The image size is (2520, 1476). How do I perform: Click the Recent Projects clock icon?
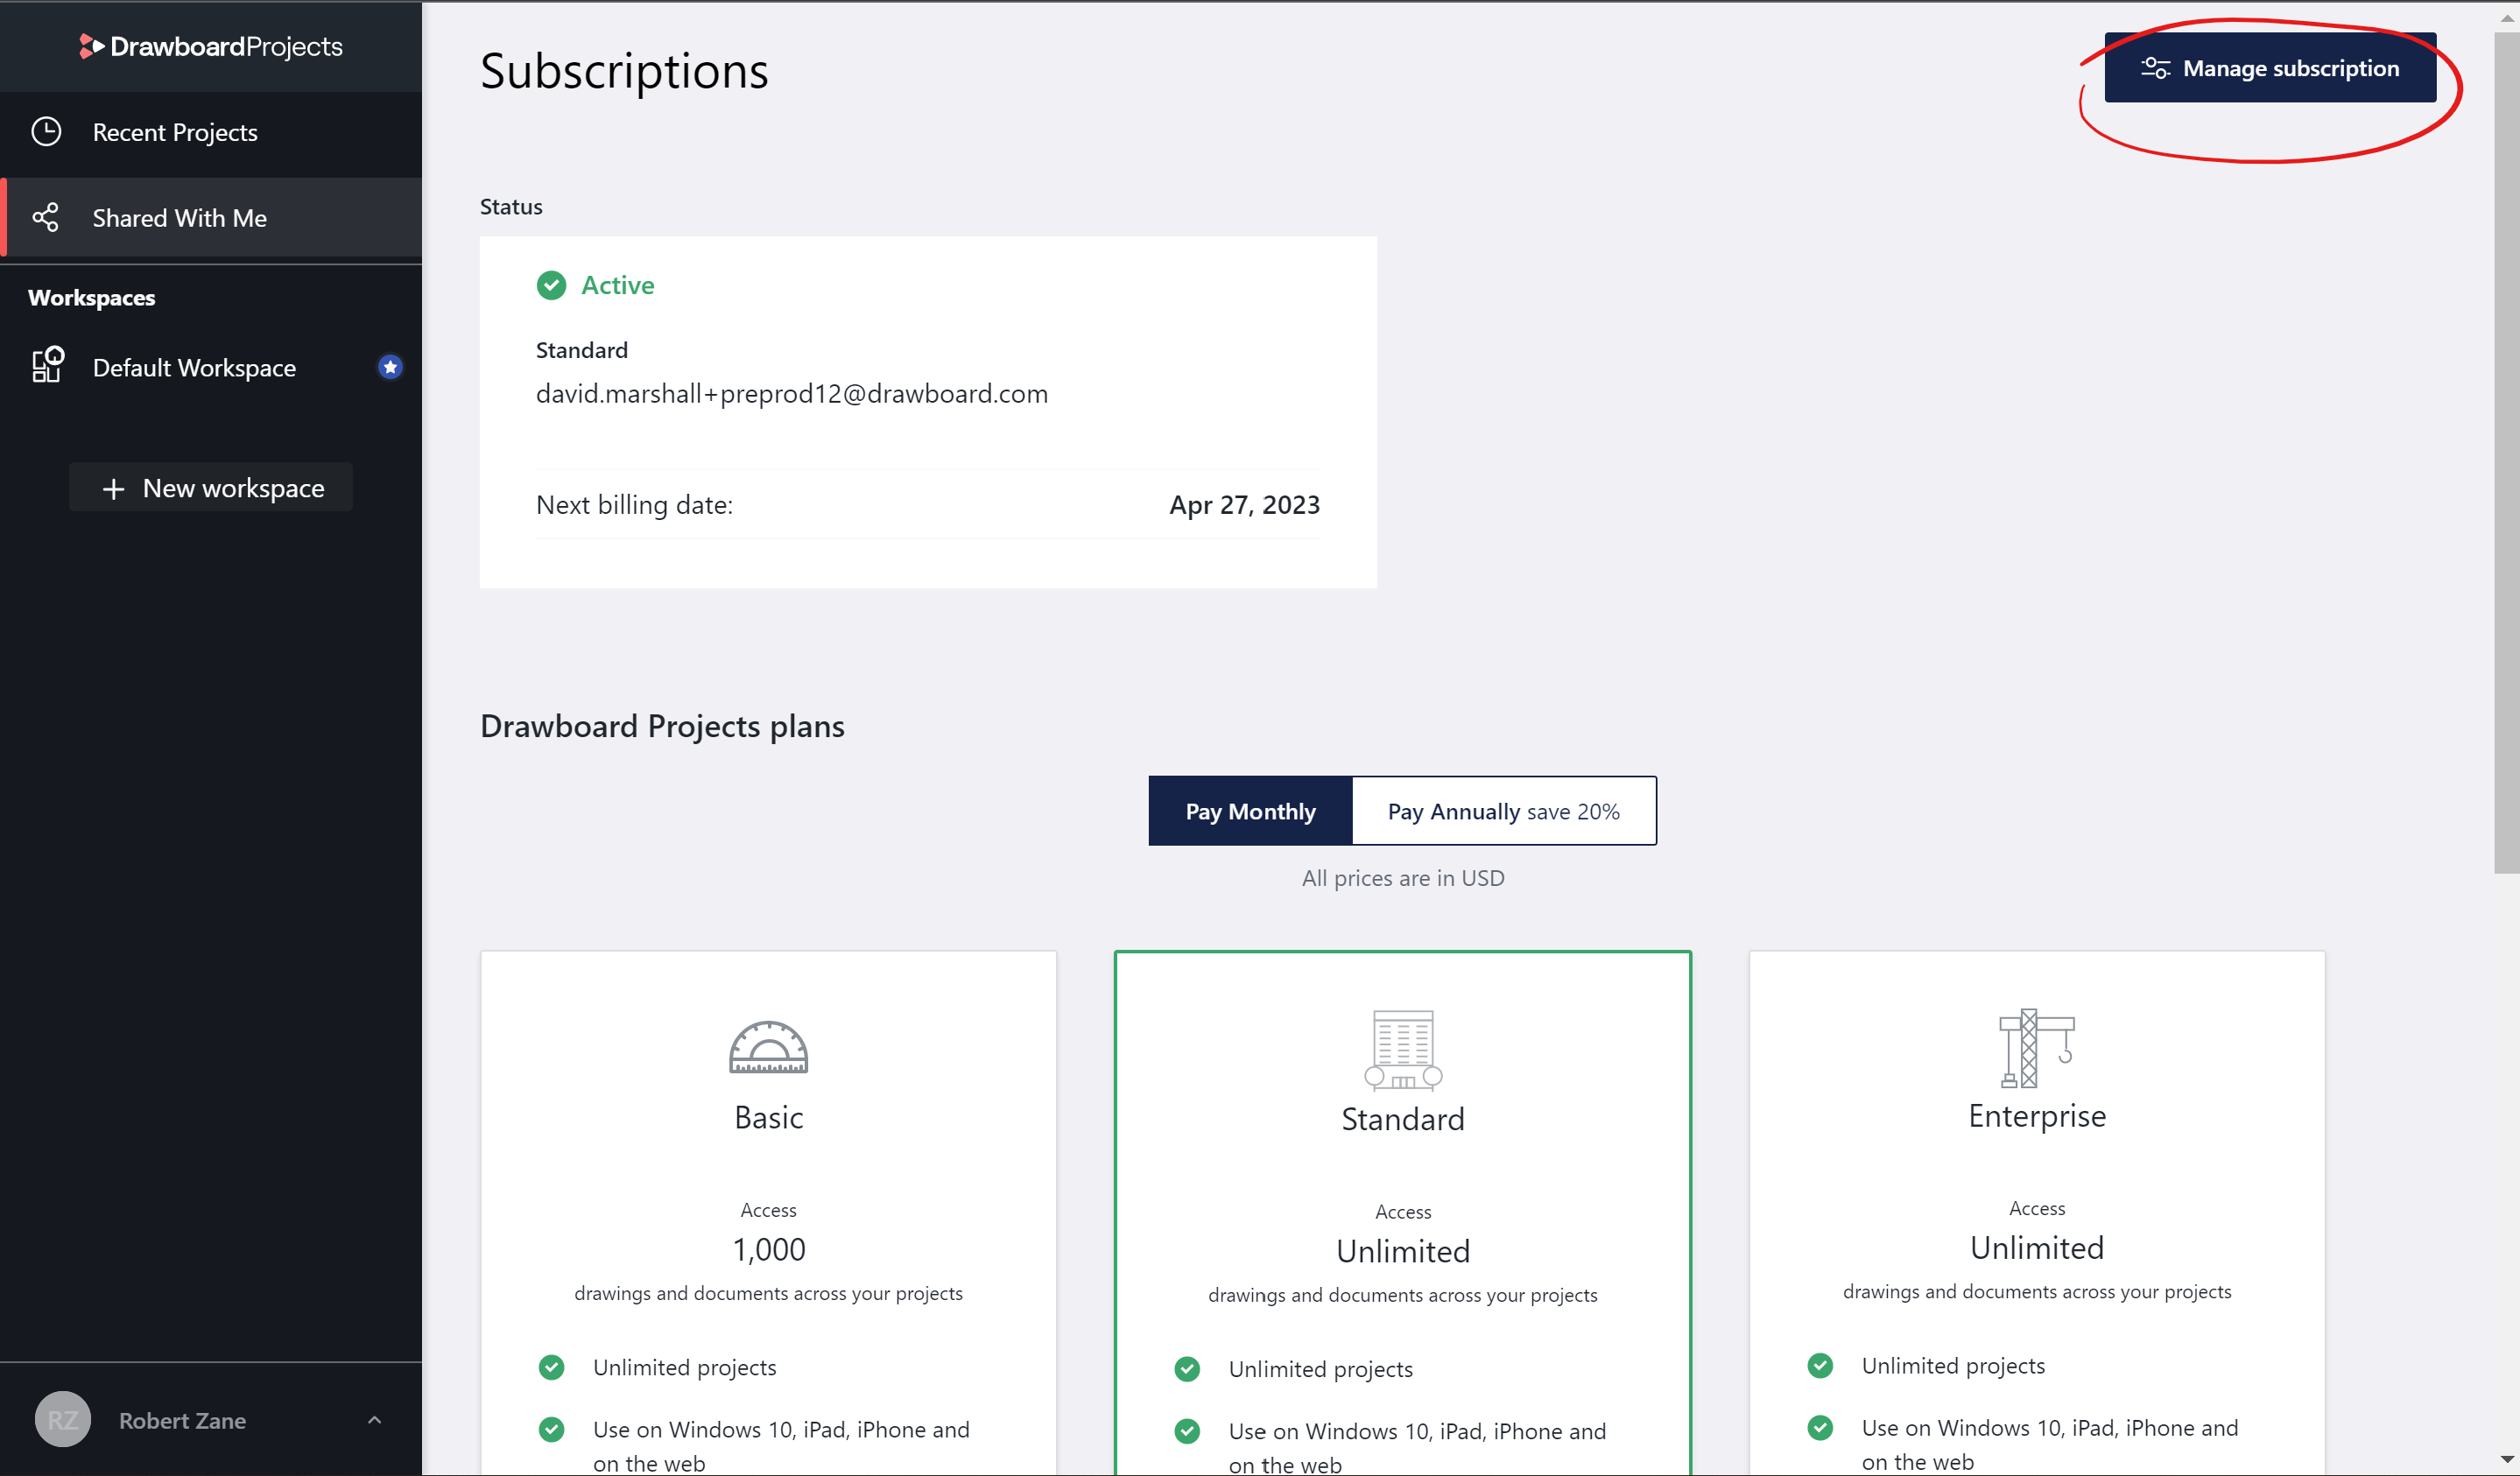pos(46,132)
